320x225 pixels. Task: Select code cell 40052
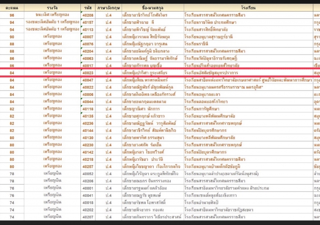point(88,174)
